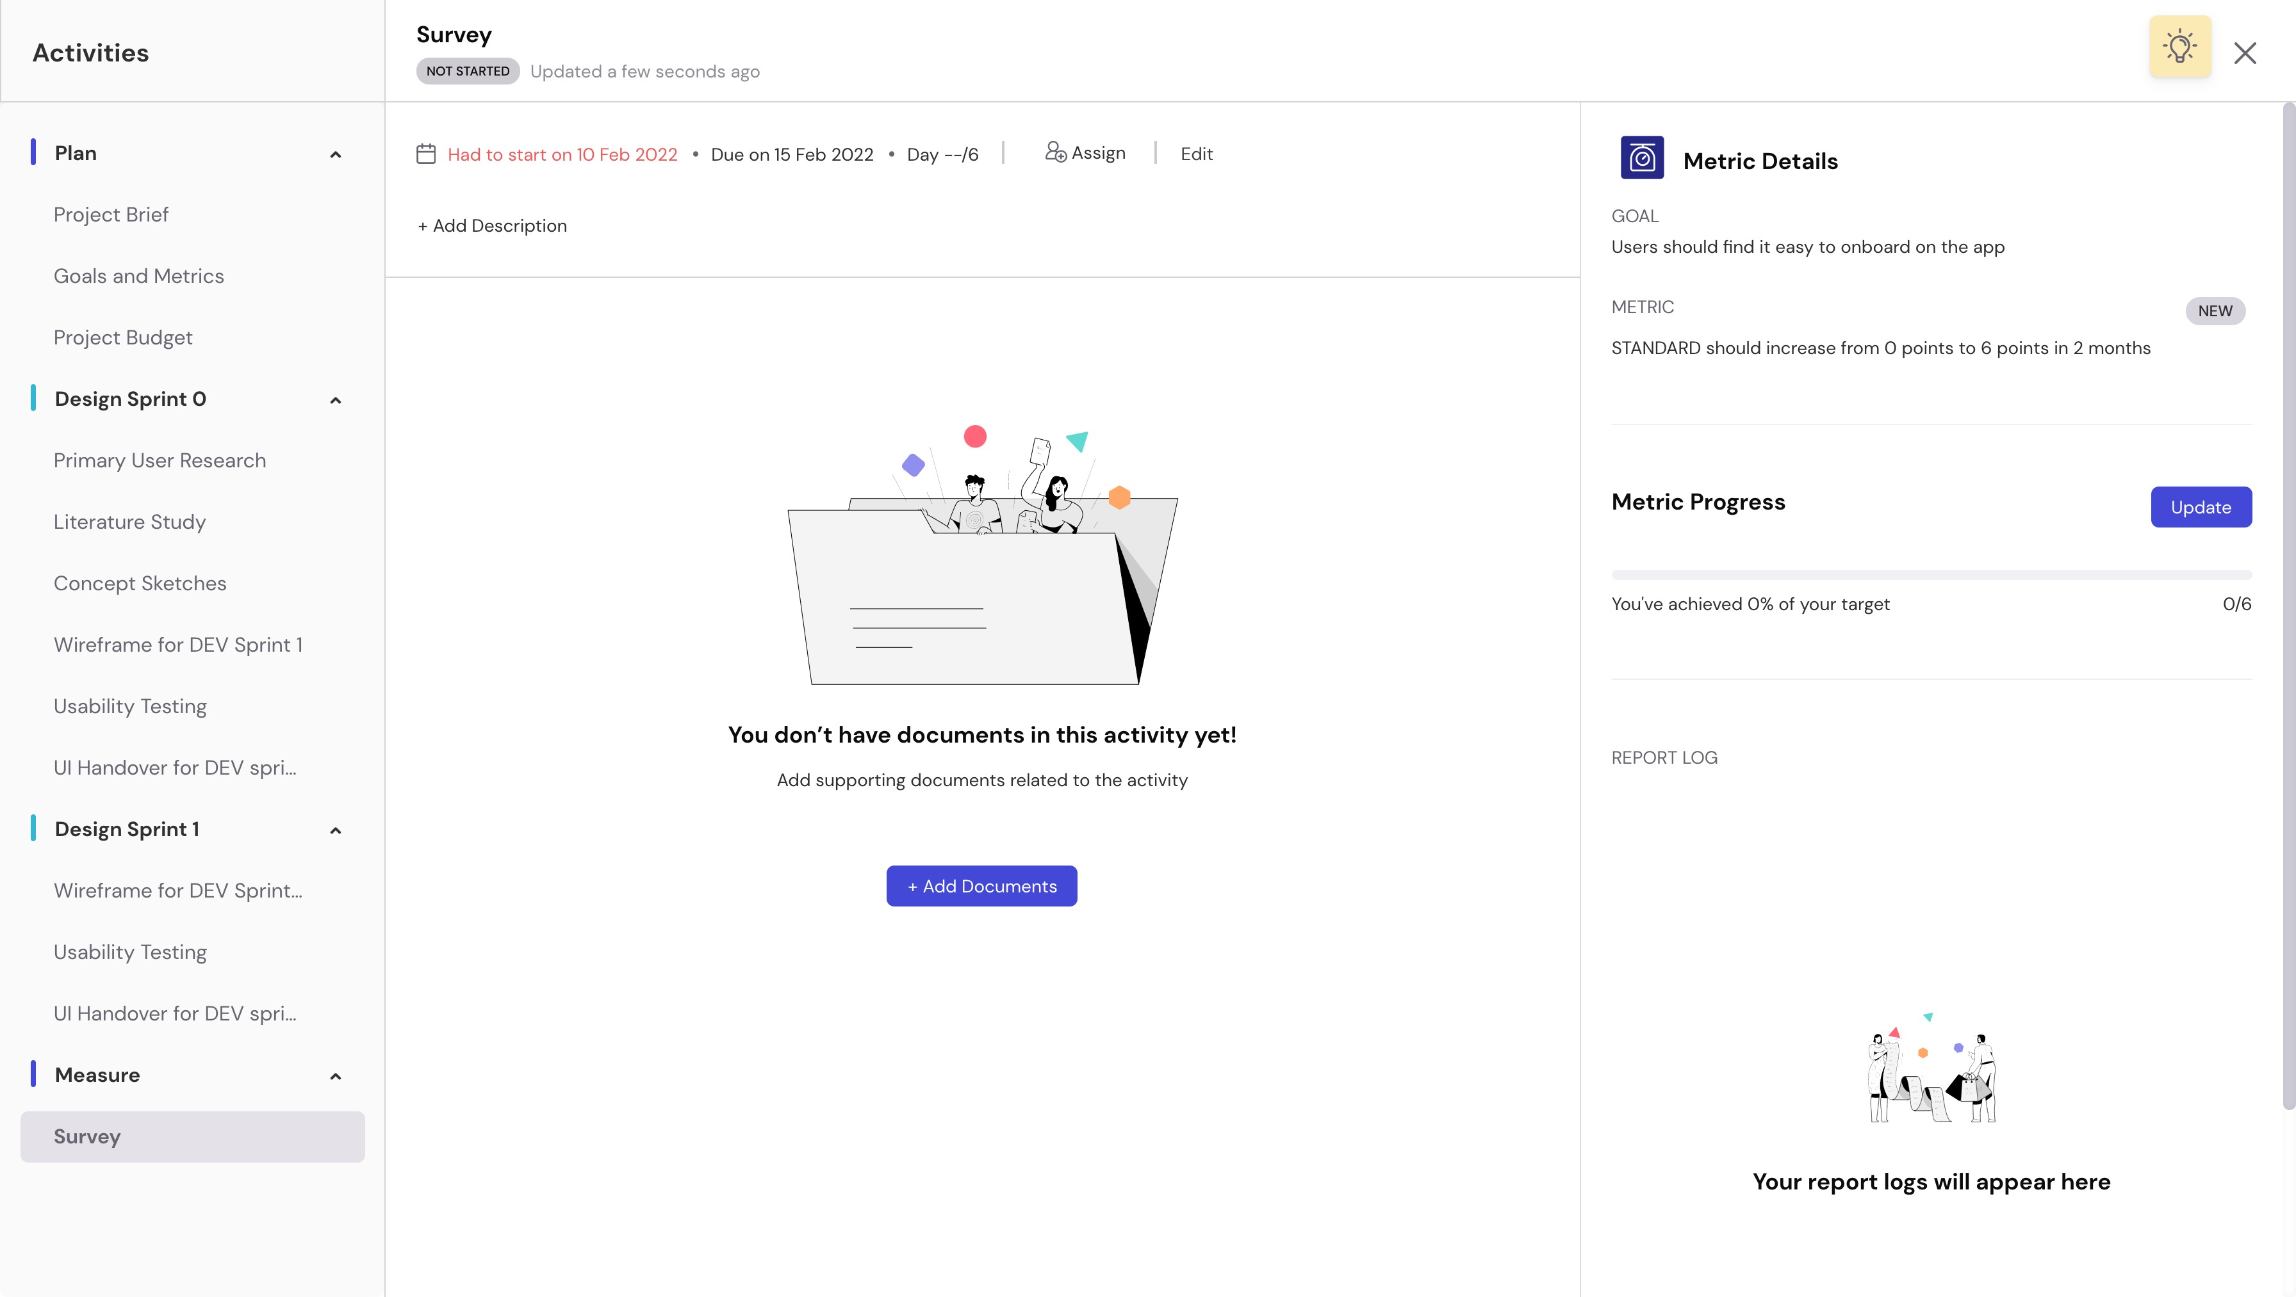Open Goals and Metrics activity

(x=138, y=276)
